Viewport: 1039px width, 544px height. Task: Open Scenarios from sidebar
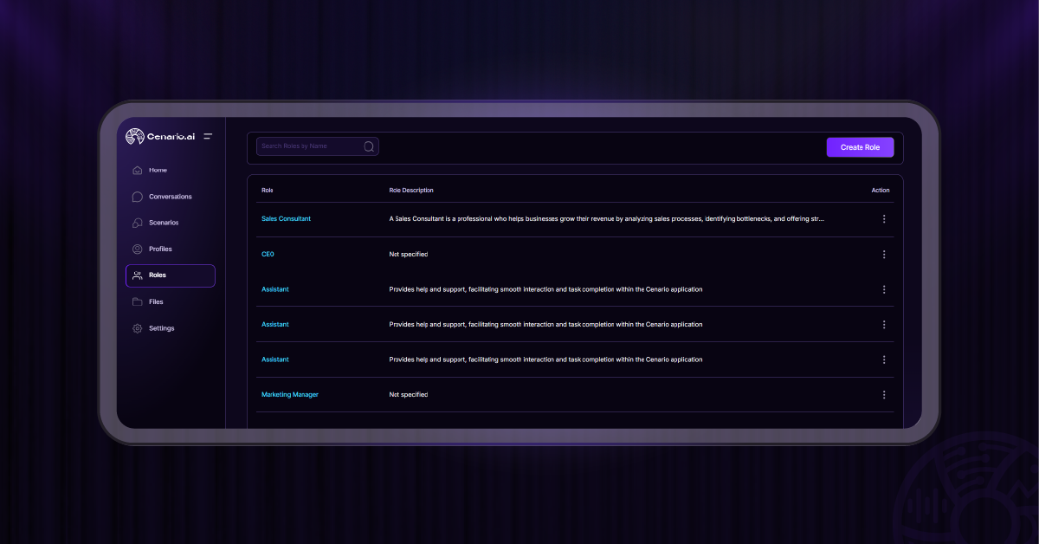[164, 223]
